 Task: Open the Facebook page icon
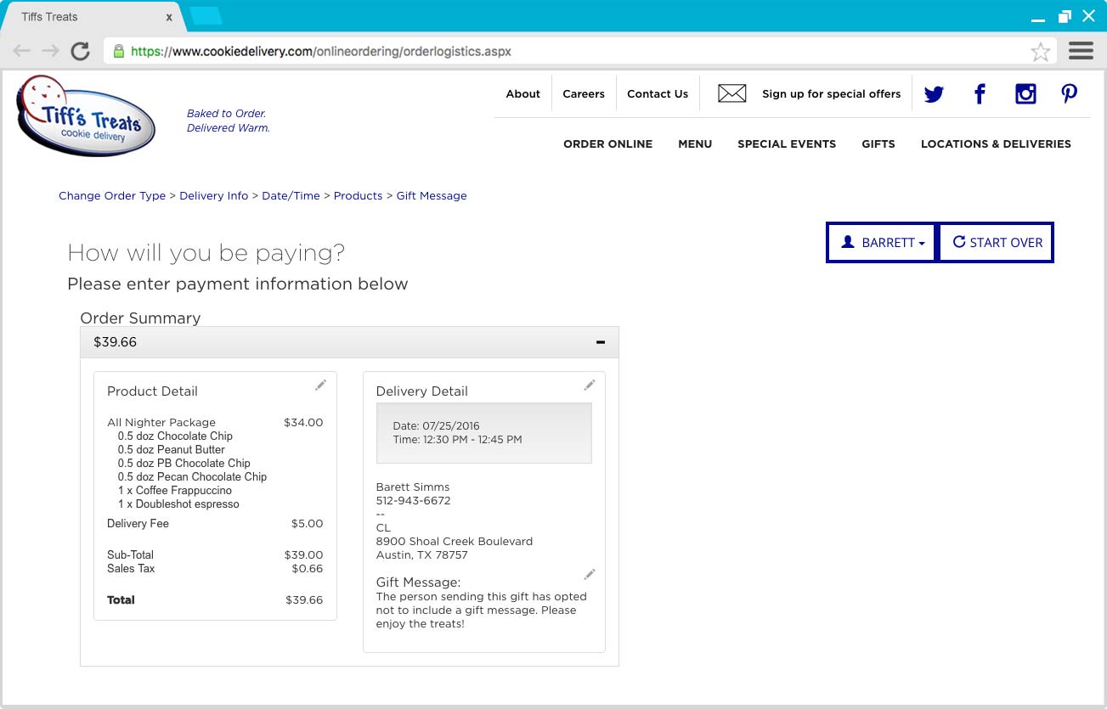coord(980,94)
